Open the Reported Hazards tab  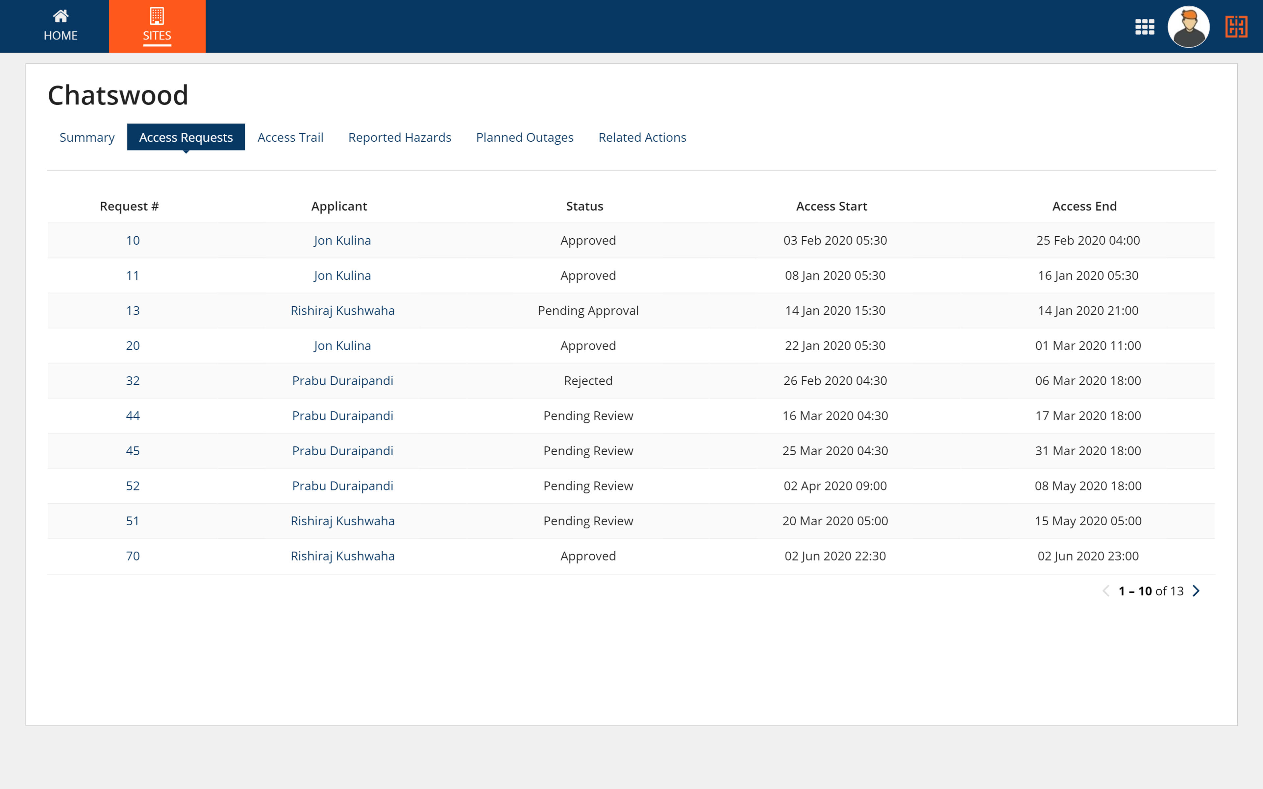tap(400, 137)
